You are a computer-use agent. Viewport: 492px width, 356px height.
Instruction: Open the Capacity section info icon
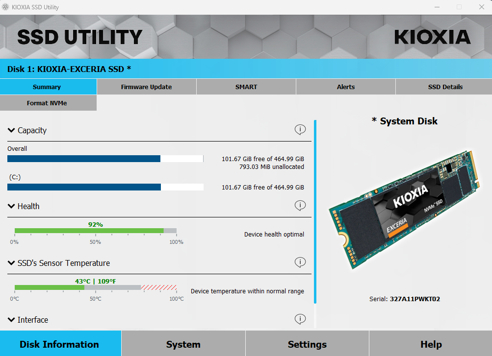pos(300,129)
